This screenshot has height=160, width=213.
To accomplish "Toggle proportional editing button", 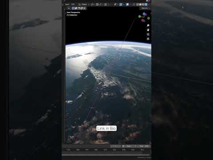I will 105,4.
